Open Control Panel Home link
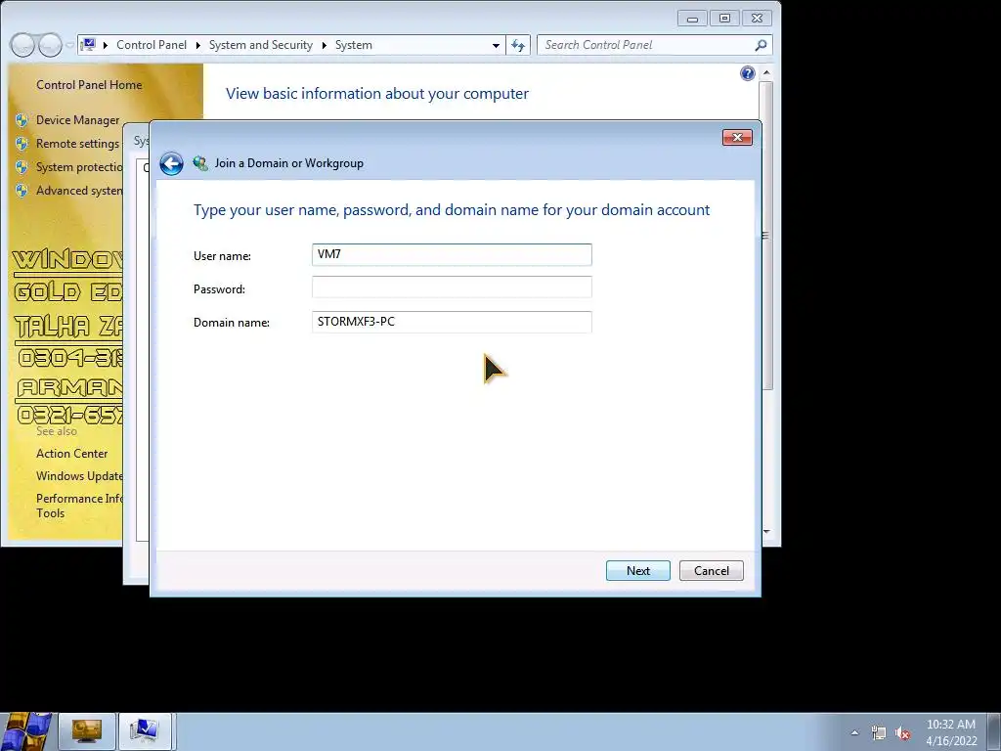Viewport: 1001px width, 751px height. click(89, 85)
